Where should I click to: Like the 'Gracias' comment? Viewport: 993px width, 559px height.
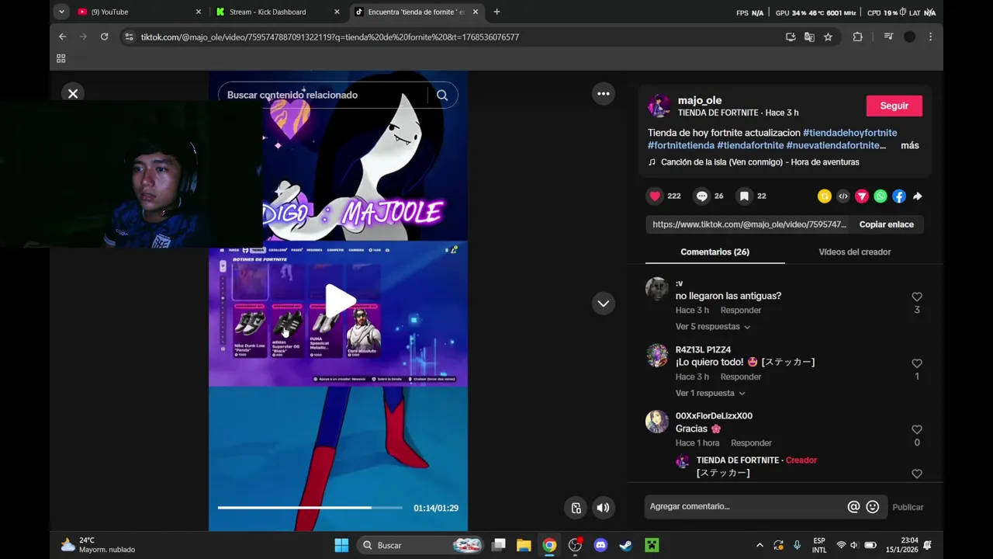(917, 429)
